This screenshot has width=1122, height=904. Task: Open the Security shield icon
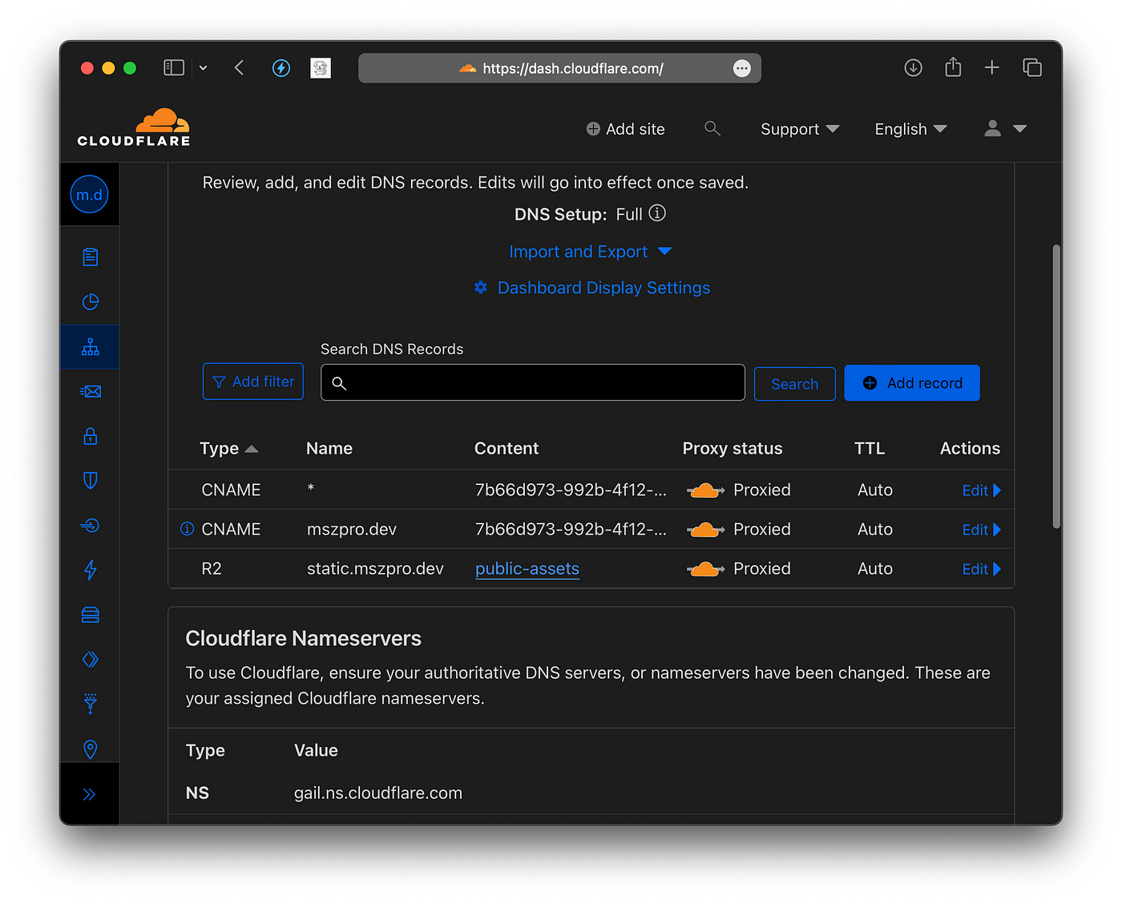coord(90,481)
